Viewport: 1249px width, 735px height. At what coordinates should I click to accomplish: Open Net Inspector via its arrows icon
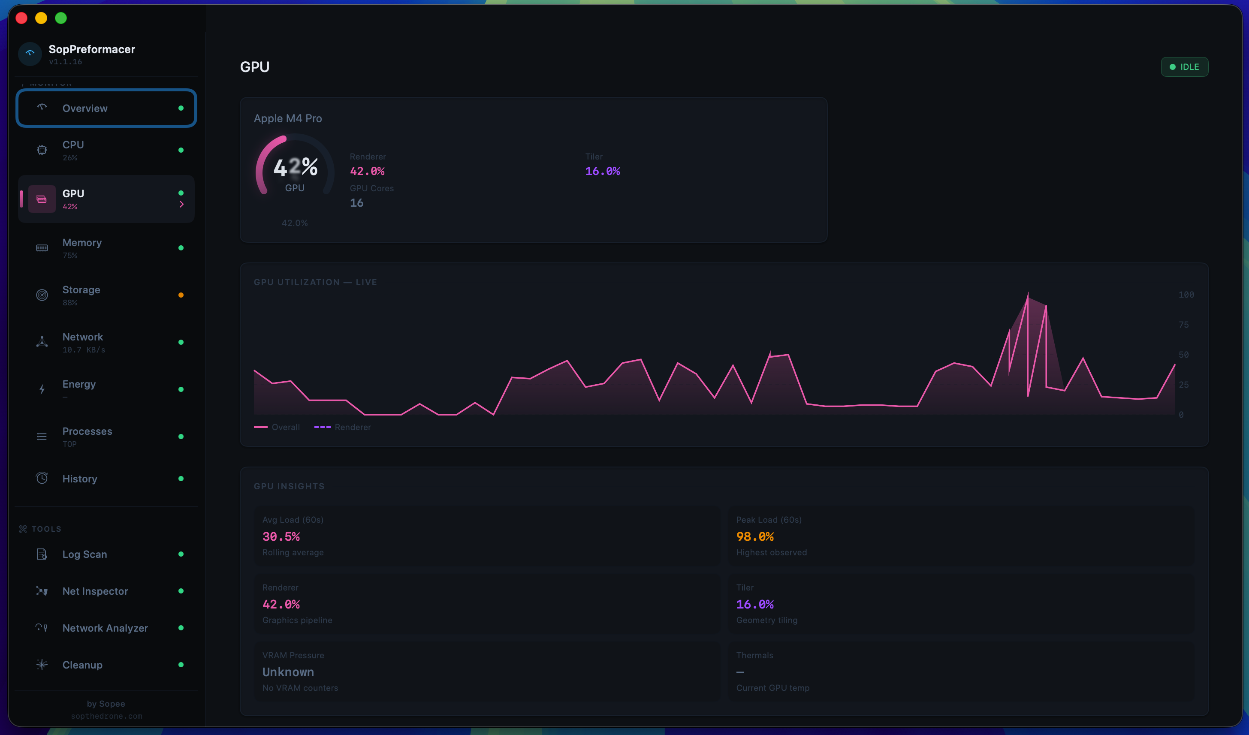[42, 591]
